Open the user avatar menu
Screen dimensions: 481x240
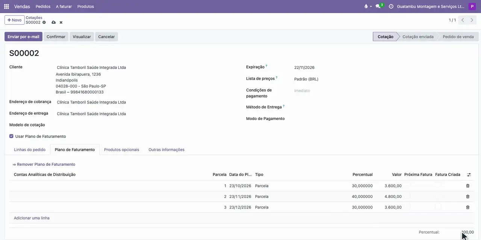click(x=472, y=6)
